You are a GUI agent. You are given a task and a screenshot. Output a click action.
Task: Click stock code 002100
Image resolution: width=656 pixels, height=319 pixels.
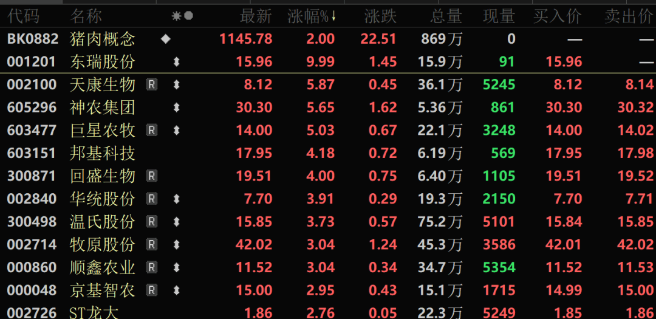32,85
